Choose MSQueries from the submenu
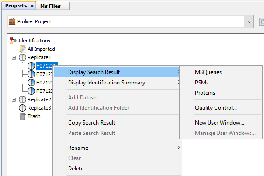The image size is (264, 176). [x=208, y=72]
